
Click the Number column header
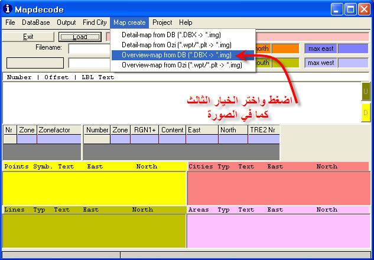[x=97, y=130]
